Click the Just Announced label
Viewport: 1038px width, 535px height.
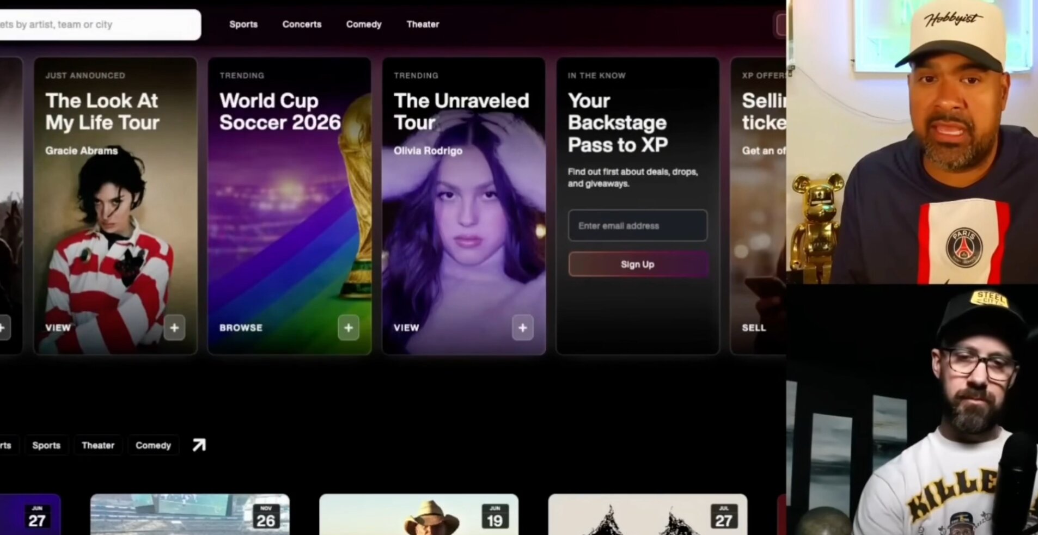85,76
